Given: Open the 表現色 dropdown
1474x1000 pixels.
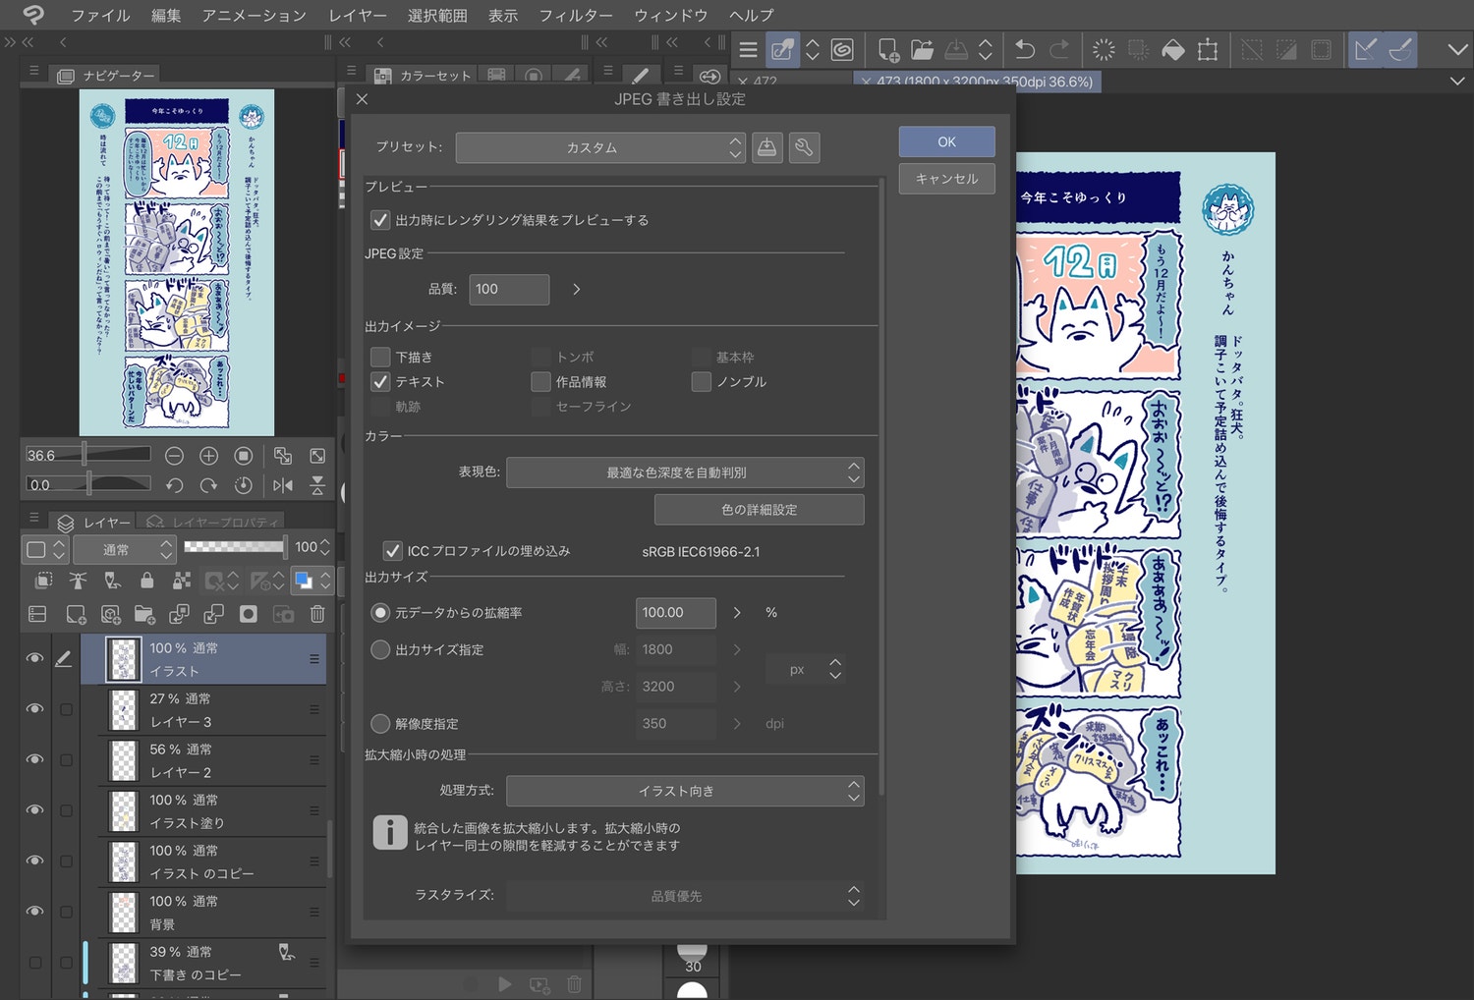Looking at the screenshot, I should pyautogui.click(x=685, y=472).
